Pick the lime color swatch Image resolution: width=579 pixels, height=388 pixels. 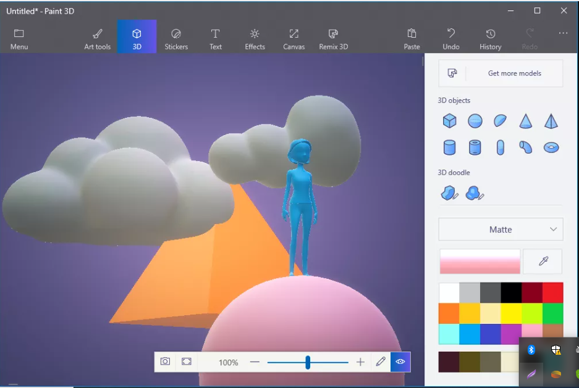pyautogui.click(x=532, y=313)
